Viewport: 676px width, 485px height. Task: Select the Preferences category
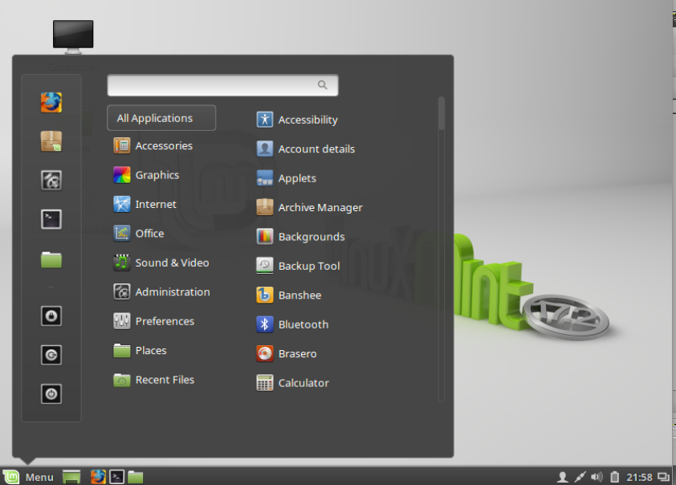point(154,321)
